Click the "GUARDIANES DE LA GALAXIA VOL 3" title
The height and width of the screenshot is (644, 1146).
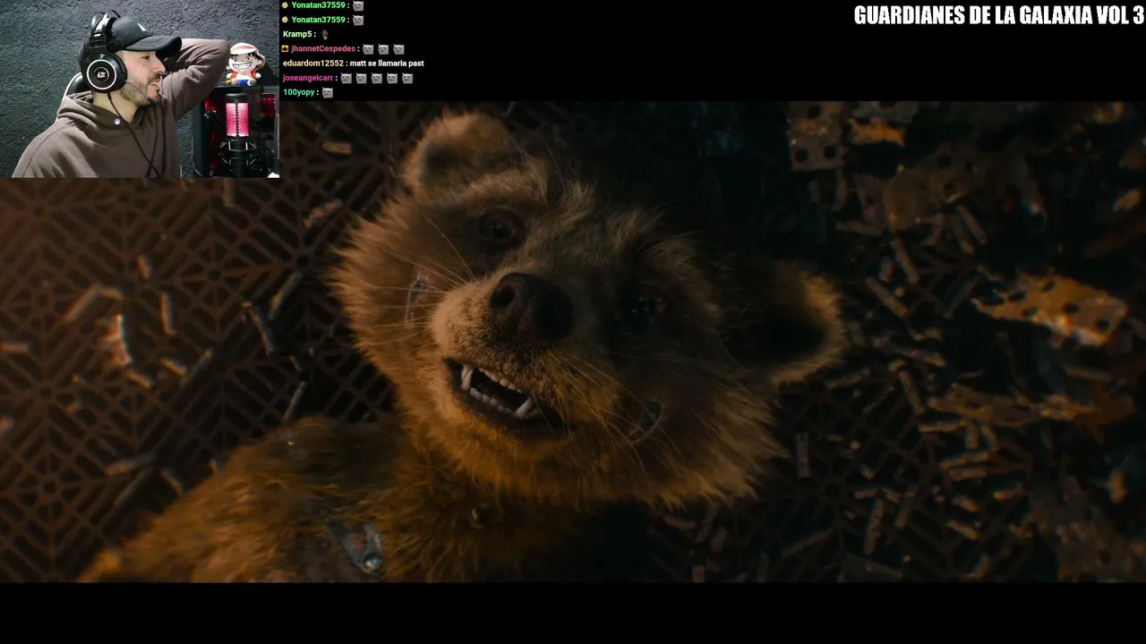pyautogui.click(x=998, y=15)
